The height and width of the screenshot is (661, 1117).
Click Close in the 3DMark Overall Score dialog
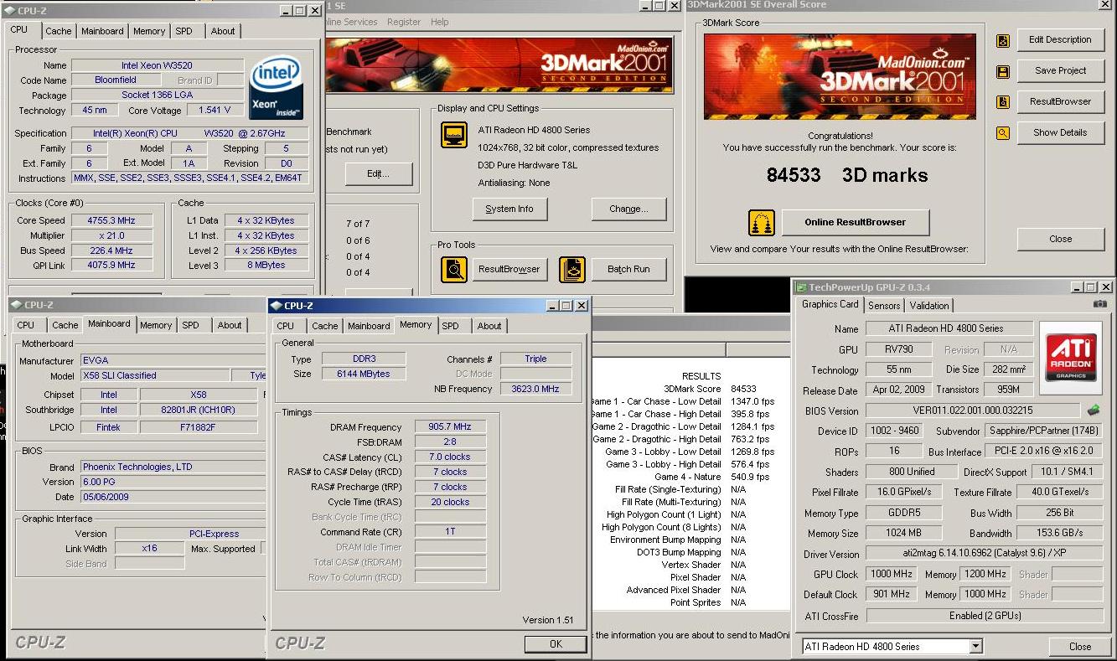click(1060, 239)
